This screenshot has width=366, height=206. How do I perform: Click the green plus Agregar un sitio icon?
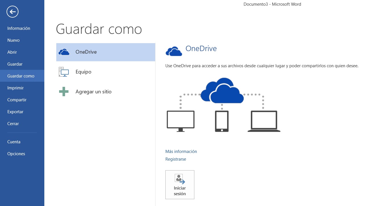pos(64,92)
